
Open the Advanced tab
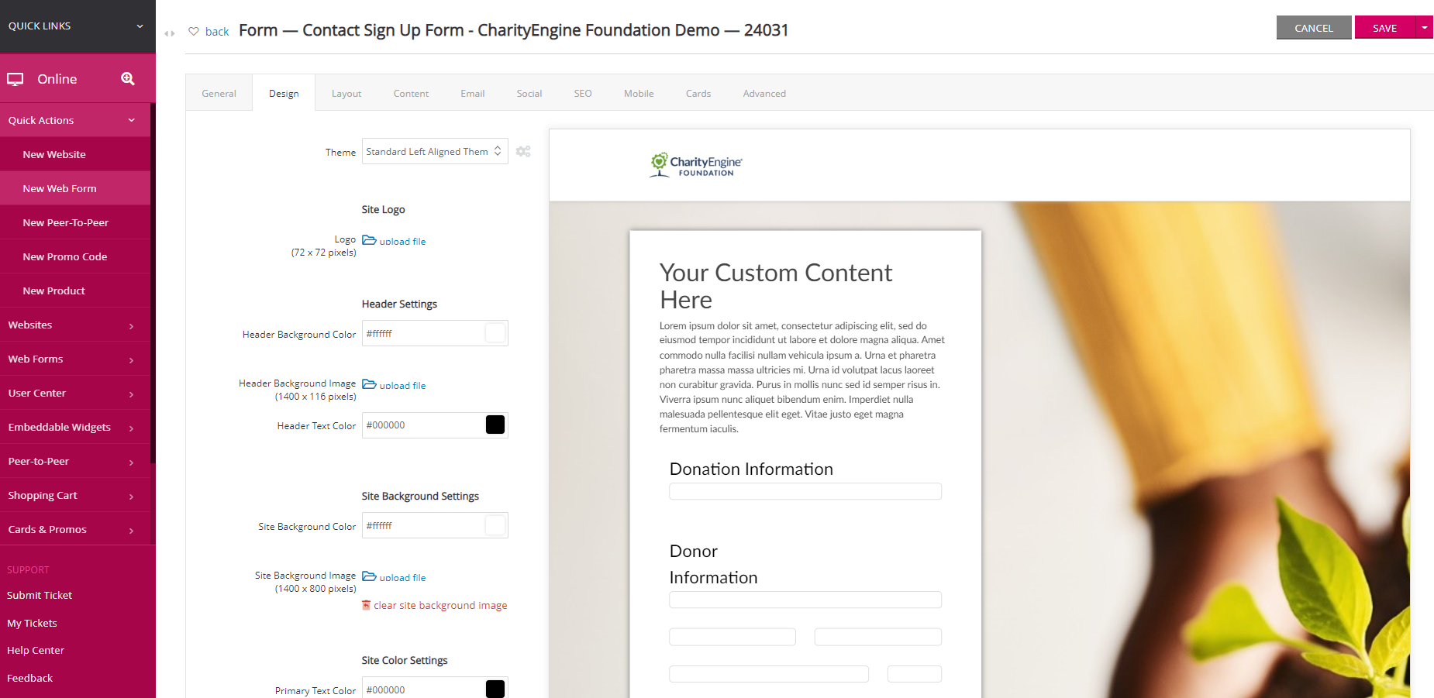pos(764,93)
